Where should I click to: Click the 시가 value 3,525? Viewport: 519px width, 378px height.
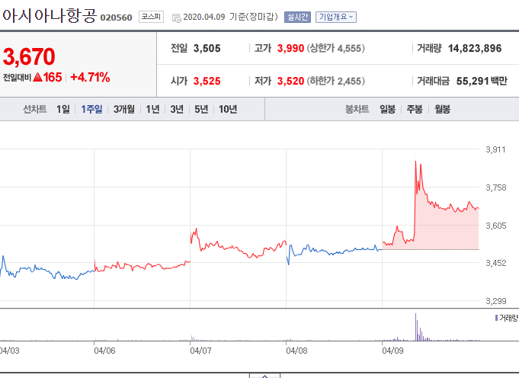(207, 81)
